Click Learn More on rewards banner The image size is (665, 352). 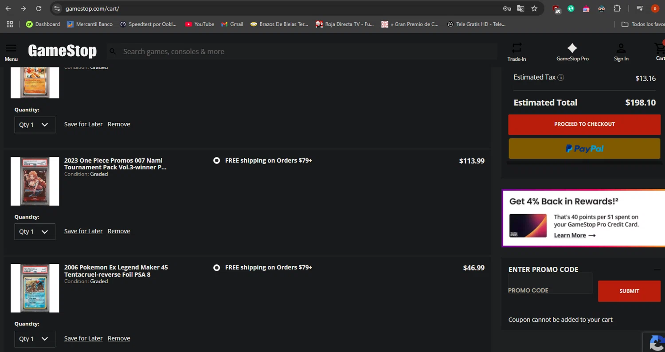575,235
